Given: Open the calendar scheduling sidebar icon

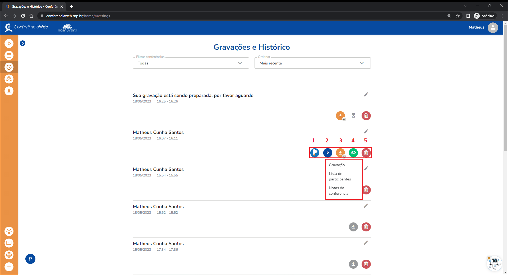Looking at the screenshot, I should coord(9,55).
